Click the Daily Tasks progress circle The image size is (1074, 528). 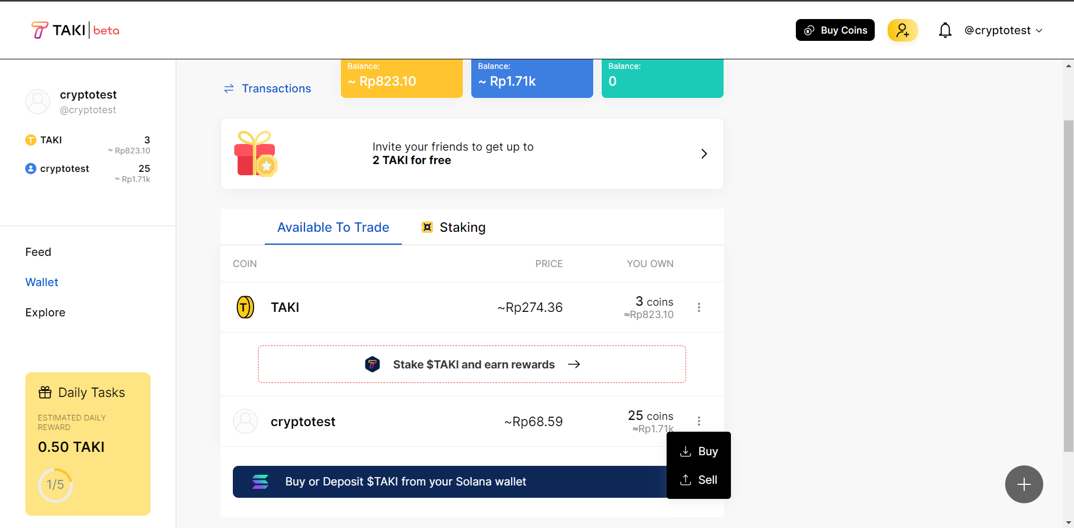55,485
